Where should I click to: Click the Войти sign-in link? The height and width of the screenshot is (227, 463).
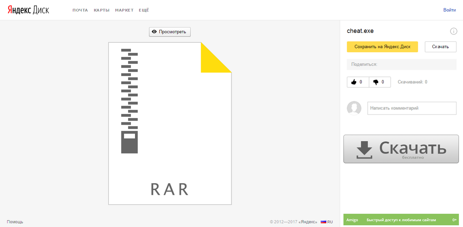coord(449,10)
